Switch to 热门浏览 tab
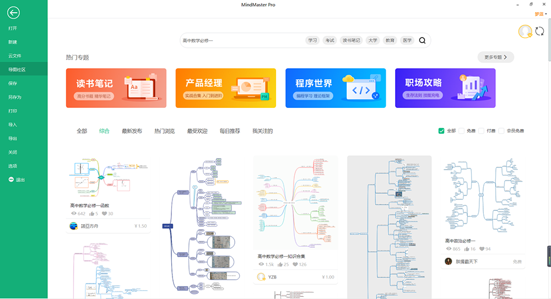 click(164, 131)
